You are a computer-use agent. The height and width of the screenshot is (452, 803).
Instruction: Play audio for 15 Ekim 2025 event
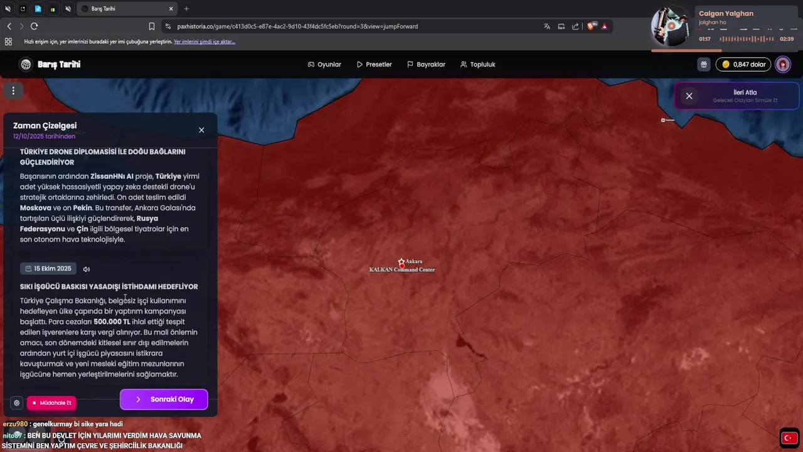tap(87, 269)
